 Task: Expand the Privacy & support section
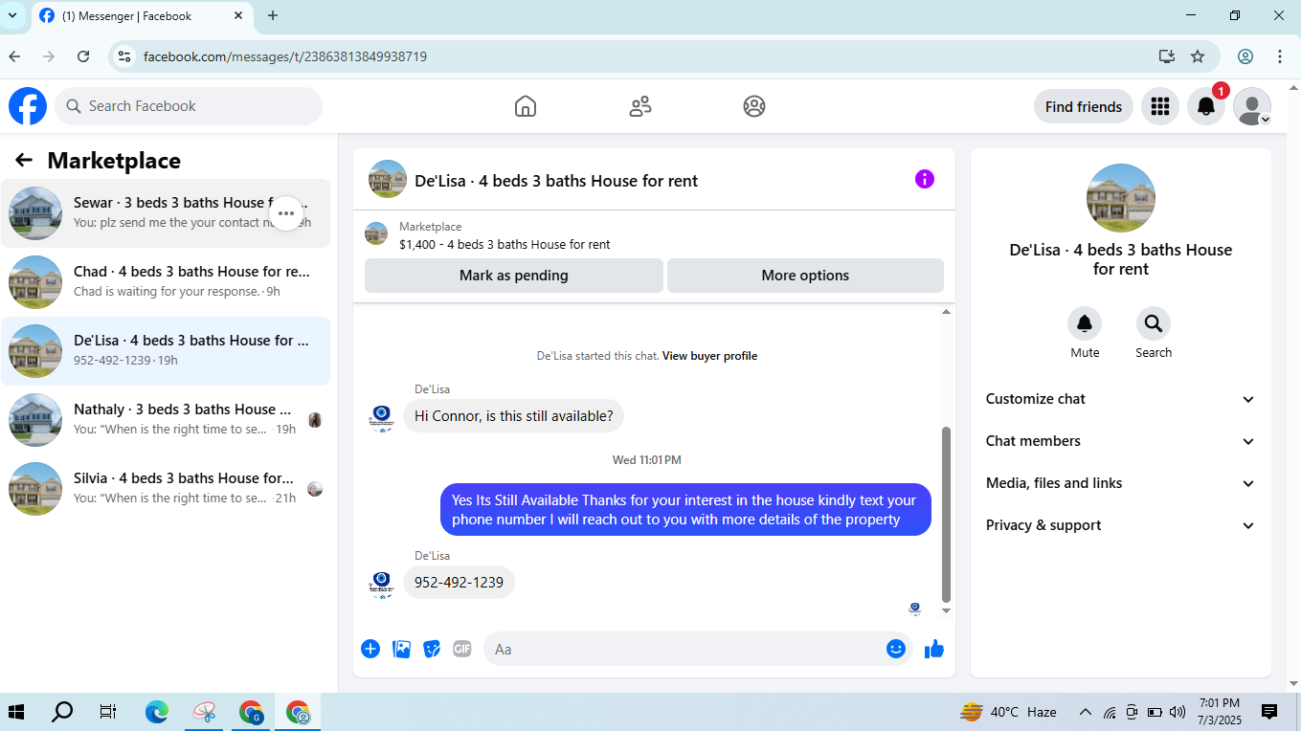click(x=1120, y=525)
